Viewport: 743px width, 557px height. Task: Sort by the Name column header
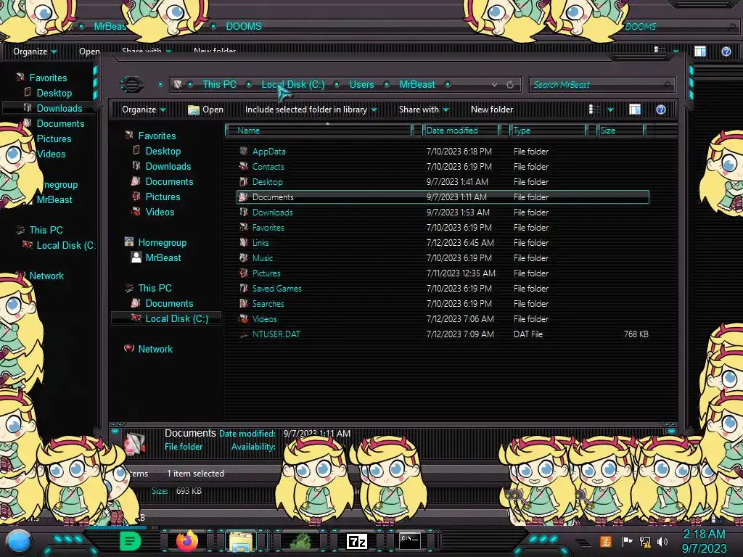coord(319,131)
